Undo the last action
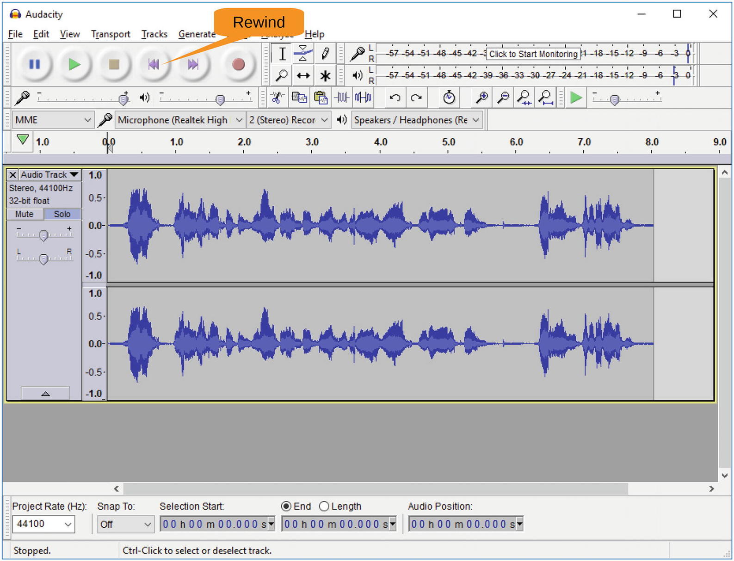This screenshot has height=561, width=734. (395, 98)
